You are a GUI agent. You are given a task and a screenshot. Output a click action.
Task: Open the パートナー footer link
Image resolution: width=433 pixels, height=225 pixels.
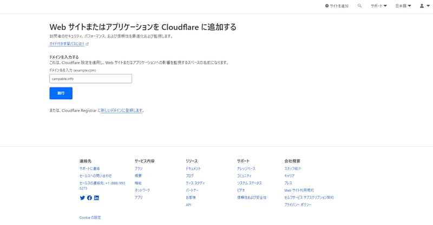[192, 190]
